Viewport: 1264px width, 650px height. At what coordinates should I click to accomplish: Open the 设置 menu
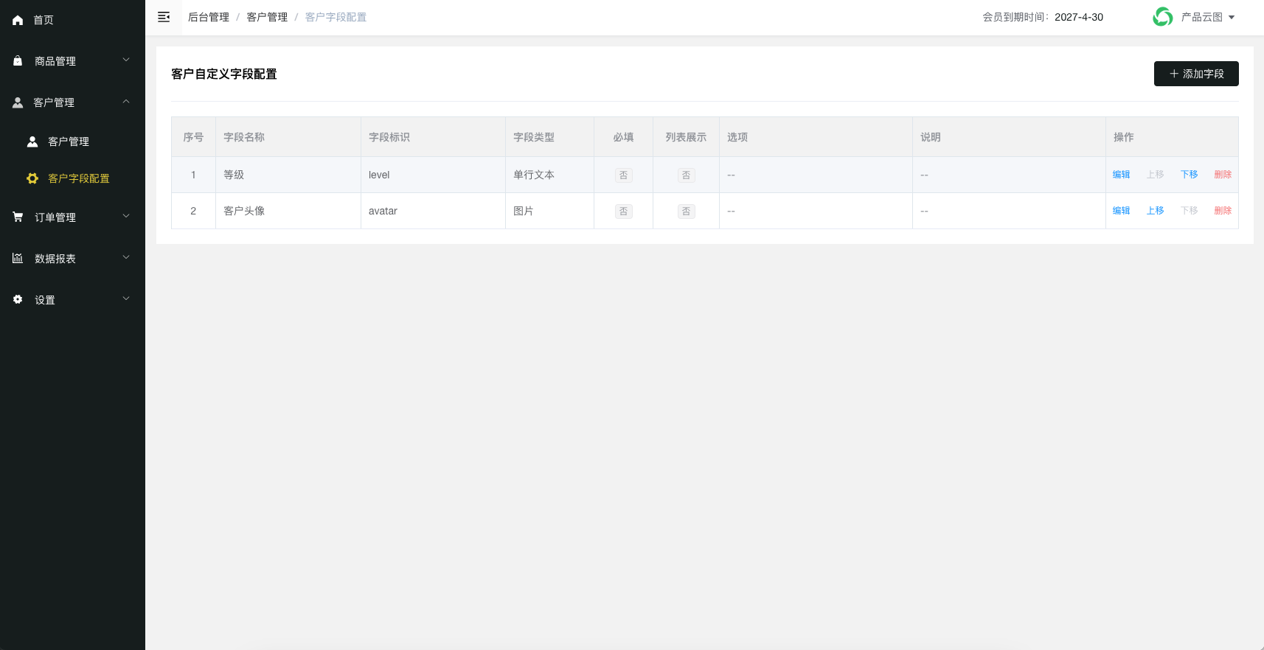click(x=72, y=300)
